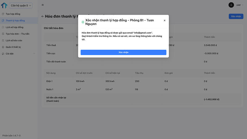Click the Lịch sử báo cáo sidebar icon
The image size is (247, 139).
(x=3, y=40)
